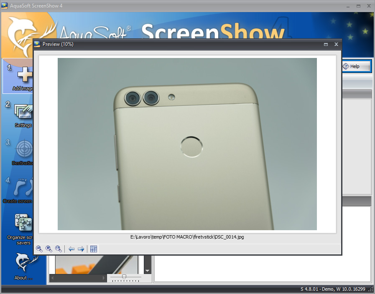Open the Settings step in sidebar
The height and width of the screenshot is (294, 375).
(23, 113)
